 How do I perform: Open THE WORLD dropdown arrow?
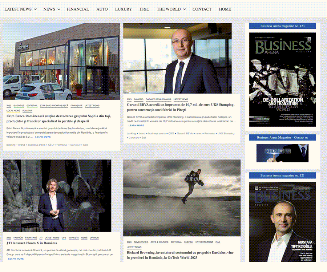click(x=184, y=9)
